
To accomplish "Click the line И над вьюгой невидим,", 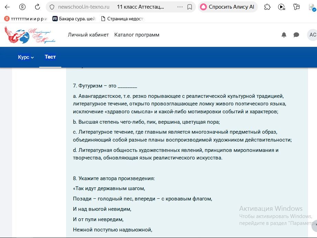I will pos(102,209).
